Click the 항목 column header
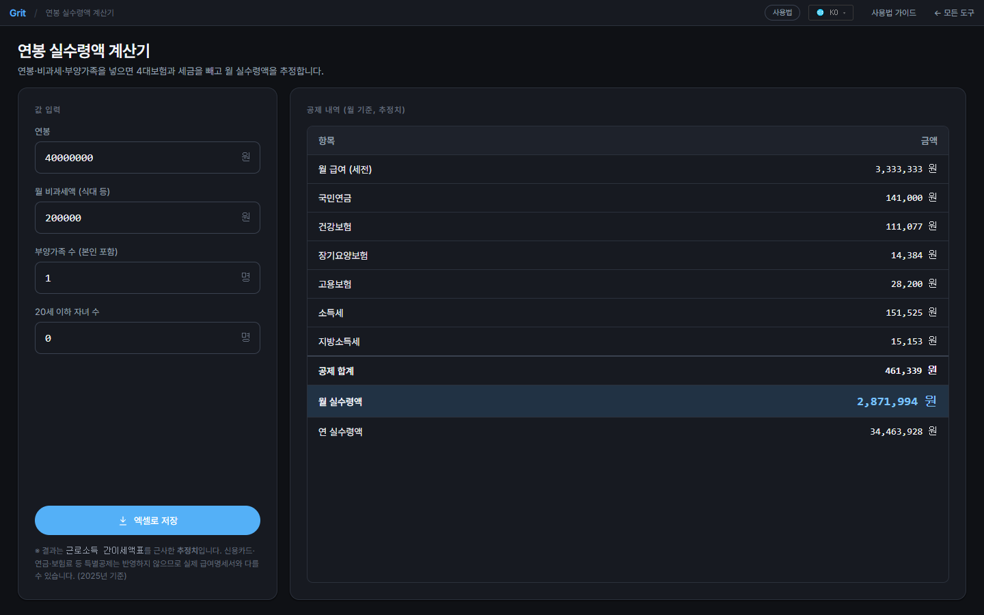The image size is (984, 615). [x=327, y=141]
